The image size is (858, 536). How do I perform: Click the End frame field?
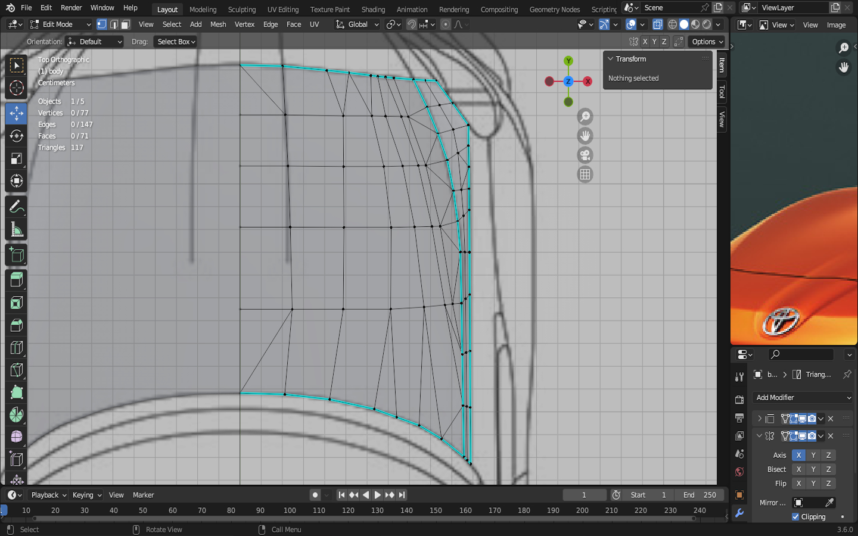pyautogui.click(x=701, y=495)
